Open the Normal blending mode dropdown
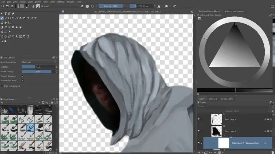This screenshot has height=154, width=275. (x=60, y=6)
